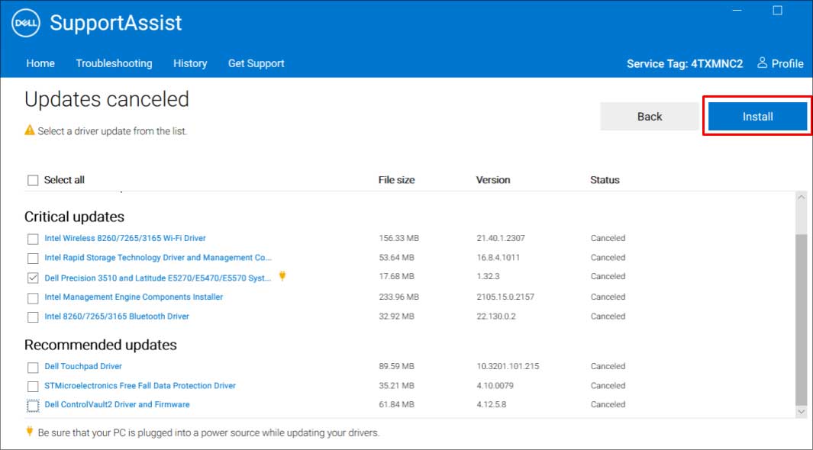
Task: Switch to the Troubleshooting tab
Action: (x=114, y=63)
